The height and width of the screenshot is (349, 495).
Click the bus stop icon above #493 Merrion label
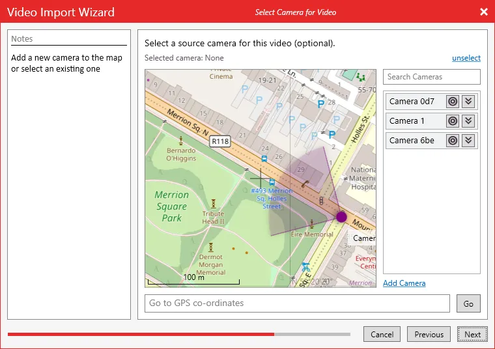[x=272, y=182]
